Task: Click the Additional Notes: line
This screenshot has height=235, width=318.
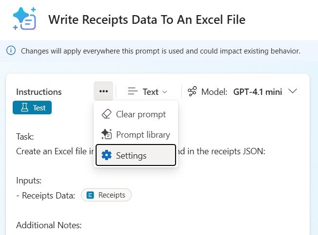Action: coord(48,225)
